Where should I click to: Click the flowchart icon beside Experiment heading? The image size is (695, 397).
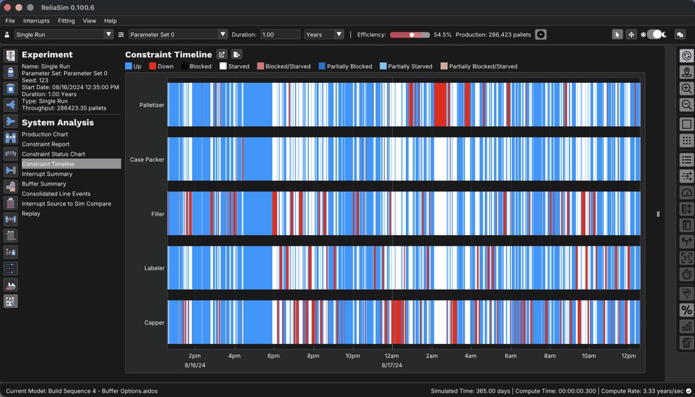point(10,56)
